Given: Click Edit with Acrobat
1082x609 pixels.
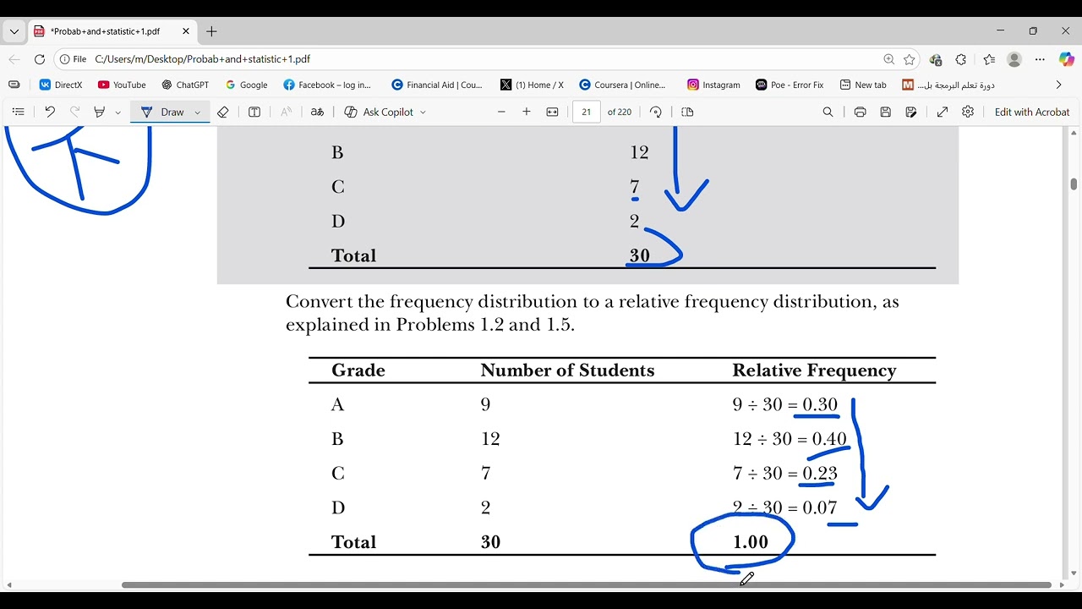Looking at the screenshot, I should click(1032, 112).
